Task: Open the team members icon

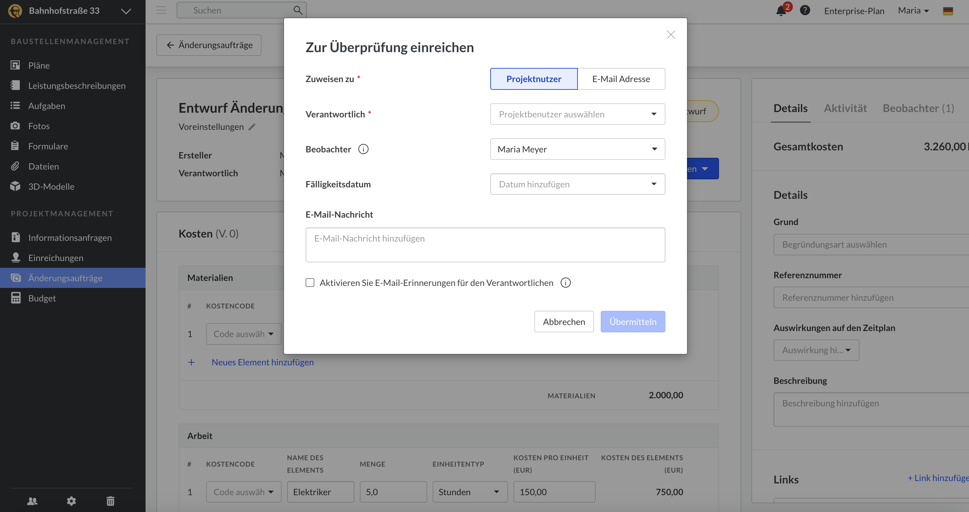Action: pos(32,501)
